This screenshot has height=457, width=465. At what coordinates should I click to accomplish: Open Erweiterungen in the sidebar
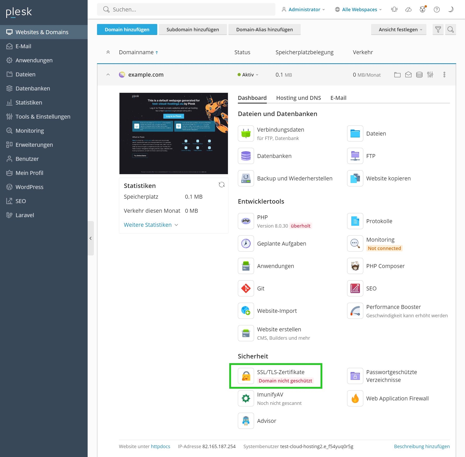(44, 145)
